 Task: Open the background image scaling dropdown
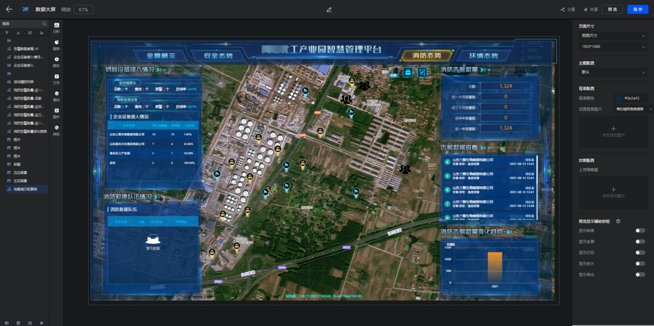[634, 109]
